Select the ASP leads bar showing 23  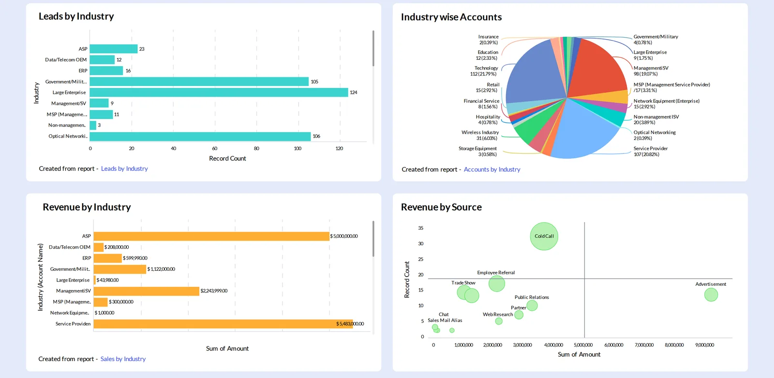[114, 49]
